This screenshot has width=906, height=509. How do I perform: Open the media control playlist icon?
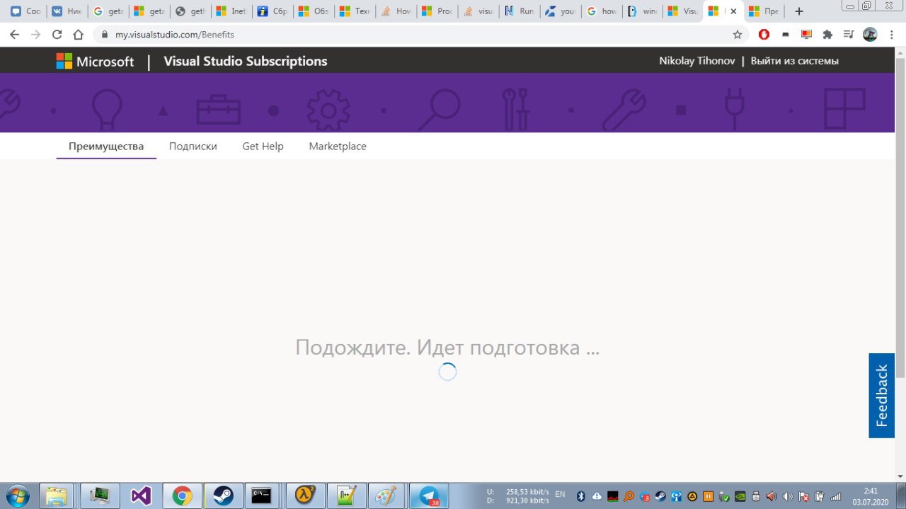click(849, 34)
